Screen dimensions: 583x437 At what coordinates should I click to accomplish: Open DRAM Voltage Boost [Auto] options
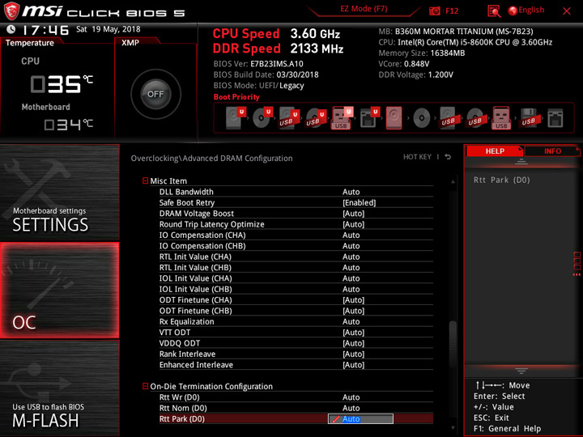point(354,214)
